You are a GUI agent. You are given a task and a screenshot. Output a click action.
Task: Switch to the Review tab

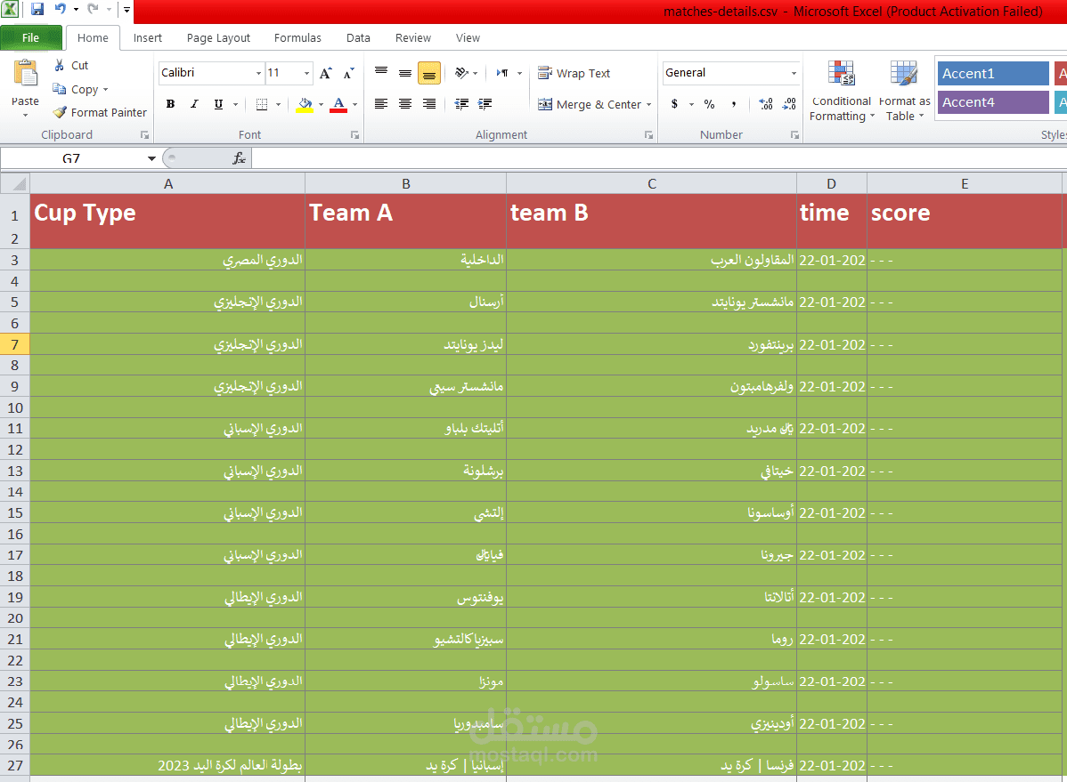pos(413,38)
